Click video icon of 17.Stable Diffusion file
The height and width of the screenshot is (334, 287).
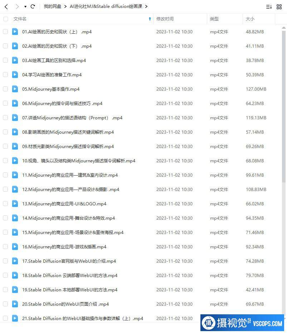pos(15,261)
